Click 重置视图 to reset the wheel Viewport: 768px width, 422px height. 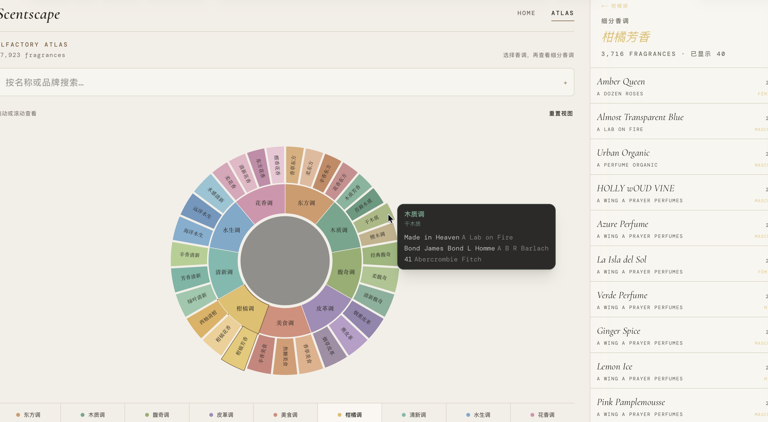561,113
